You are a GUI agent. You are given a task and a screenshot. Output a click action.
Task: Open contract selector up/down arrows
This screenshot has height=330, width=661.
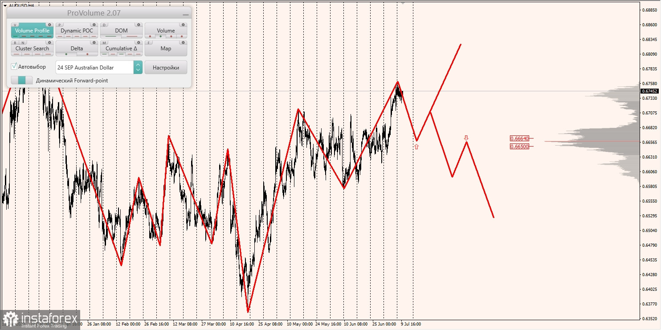[138, 67]
